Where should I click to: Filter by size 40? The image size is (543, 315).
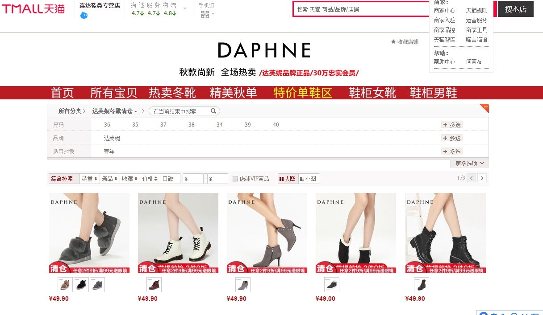click(276, 125)
